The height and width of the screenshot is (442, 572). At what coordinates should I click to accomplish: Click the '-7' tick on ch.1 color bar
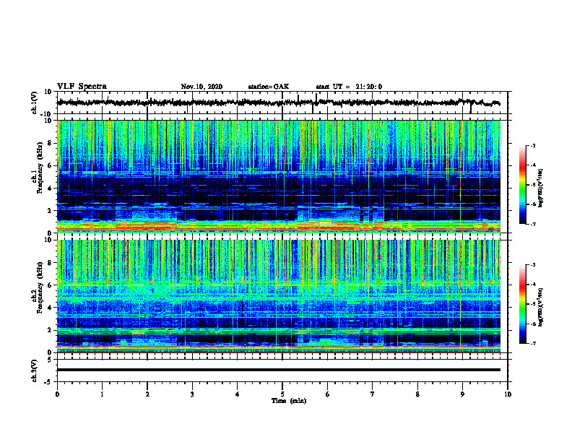(532, 224)
